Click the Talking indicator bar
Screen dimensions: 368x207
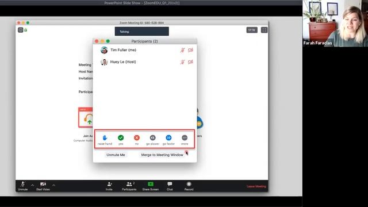pos(142,32)
